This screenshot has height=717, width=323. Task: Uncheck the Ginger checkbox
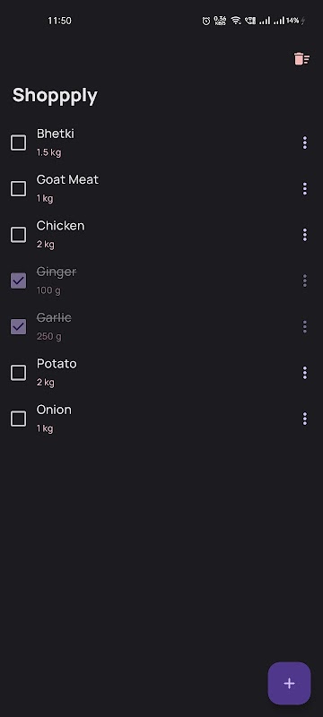click(x=18, y=281)
